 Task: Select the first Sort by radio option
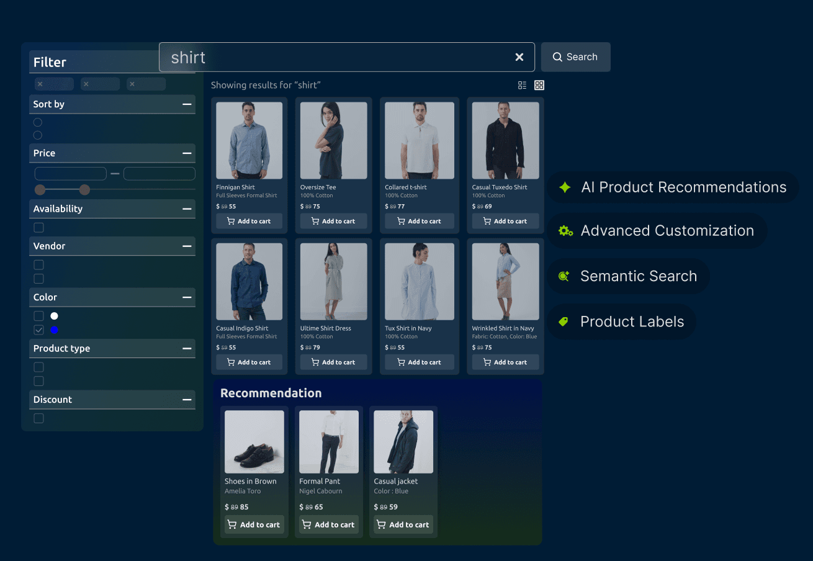(37, 122)
